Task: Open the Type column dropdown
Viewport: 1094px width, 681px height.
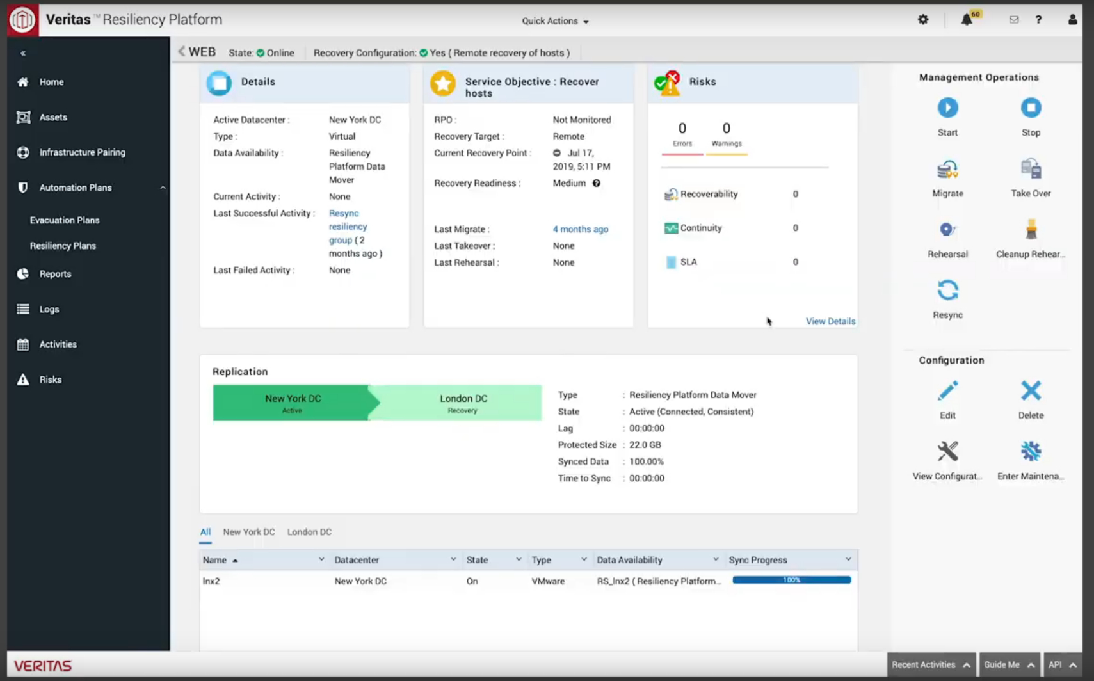Action: (584, 559)
